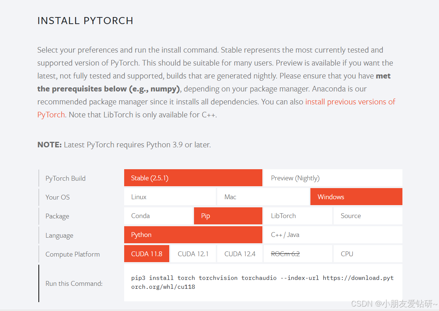Open the install previous versions of PyTorch link
Screen dimensions: 439x311
(350, 101)
